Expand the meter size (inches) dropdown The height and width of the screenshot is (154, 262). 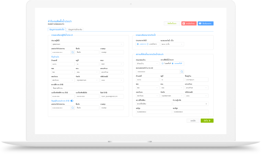[x=171, y=44]
